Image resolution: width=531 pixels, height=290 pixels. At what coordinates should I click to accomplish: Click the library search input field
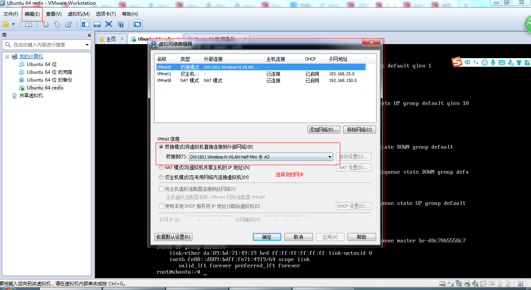tap(46, 45)
